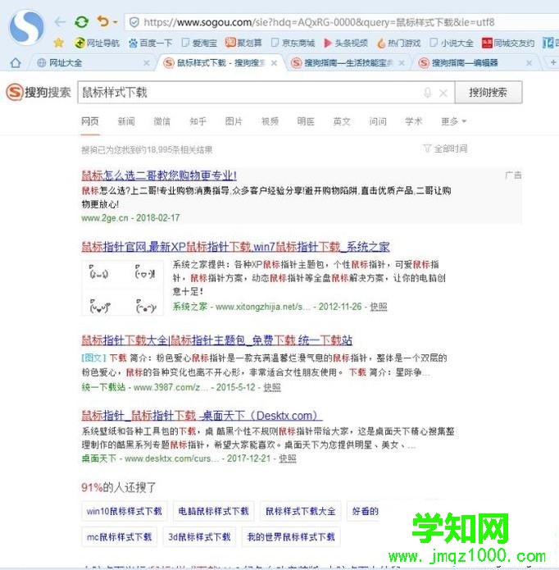This screenshot has height=570, width=559.
Task: Open the 桌面天下 Desktx.com result
Action: click(x=202, y=416)
